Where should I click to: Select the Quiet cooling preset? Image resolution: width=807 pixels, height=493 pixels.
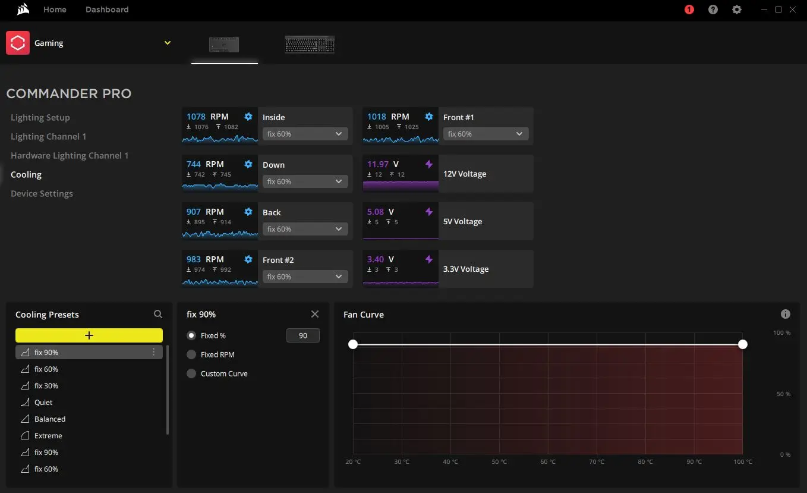point(89,403)
